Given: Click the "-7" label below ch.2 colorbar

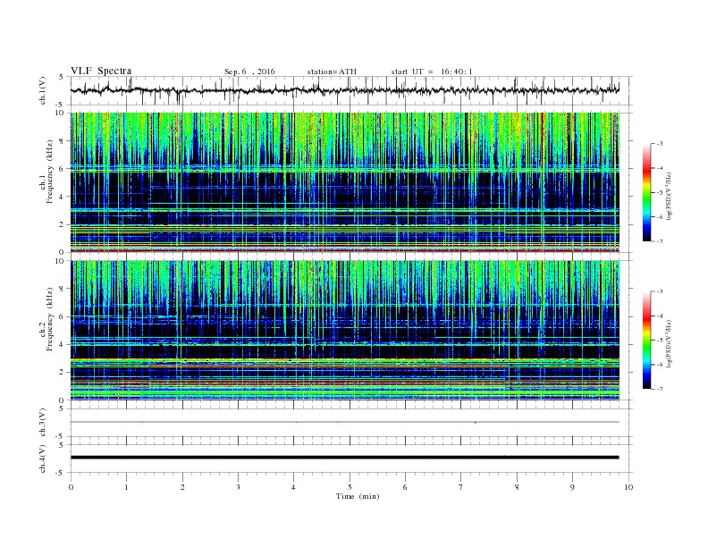Looking at the screenshot, I should 659,389.
